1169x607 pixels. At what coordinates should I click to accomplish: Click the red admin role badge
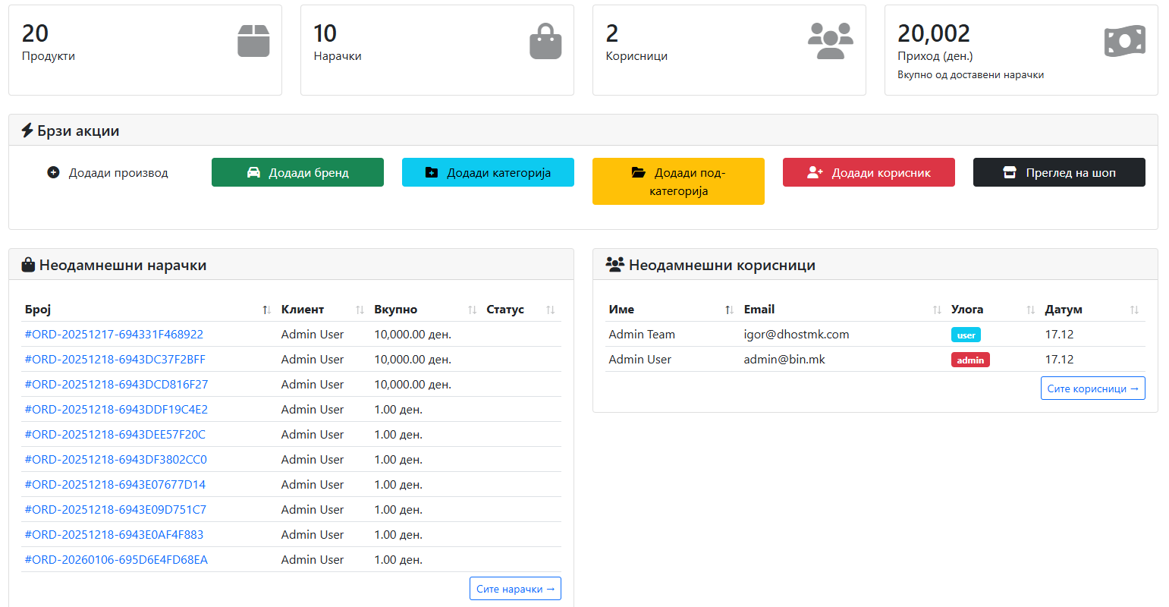[x=970, y=360]
